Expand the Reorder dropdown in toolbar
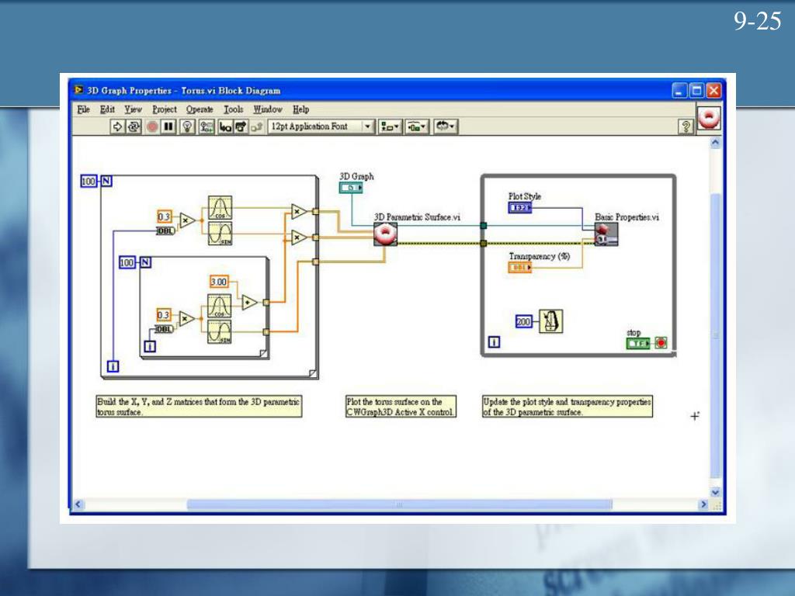 pos(446,126)
